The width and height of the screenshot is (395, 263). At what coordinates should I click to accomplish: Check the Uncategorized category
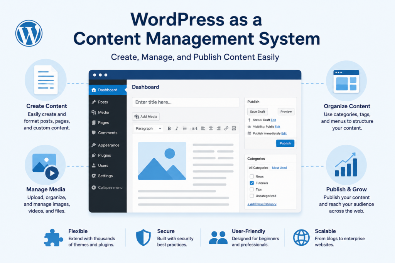252,196
